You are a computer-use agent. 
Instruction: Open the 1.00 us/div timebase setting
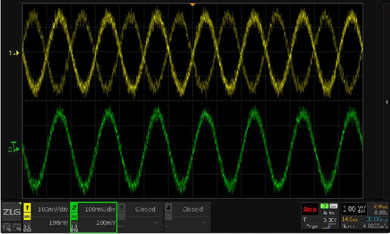355,209
